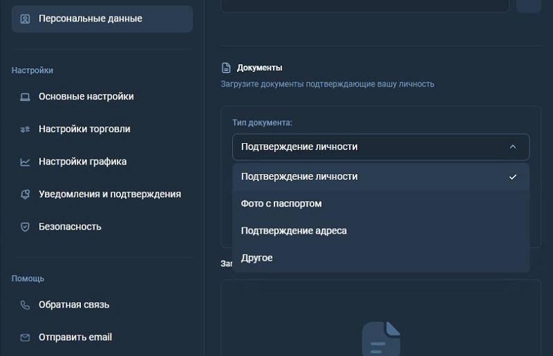Click the laptop icon beside Основные настройки
The width and height of the screenshot is (553, 356).
[25, 97]
